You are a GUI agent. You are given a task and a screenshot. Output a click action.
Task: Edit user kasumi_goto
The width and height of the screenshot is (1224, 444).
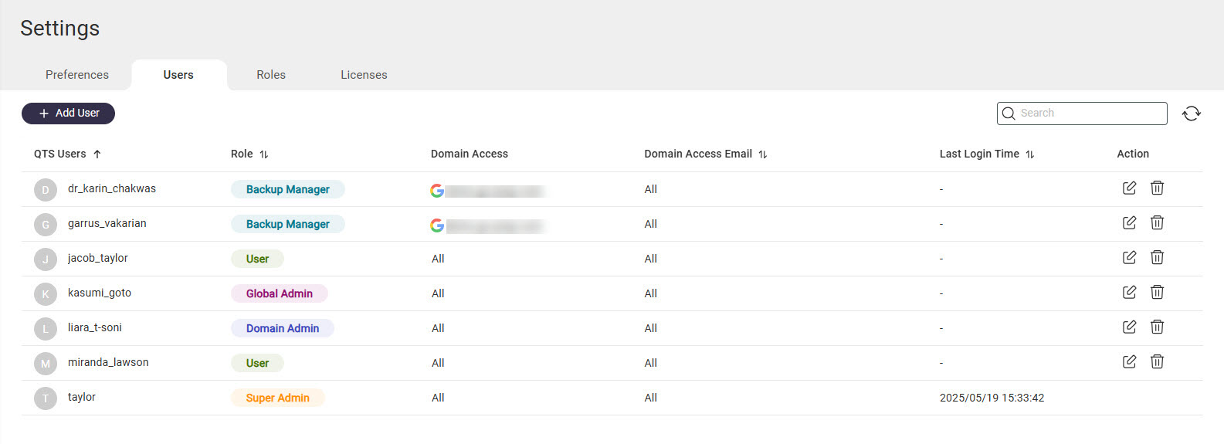1129,293
